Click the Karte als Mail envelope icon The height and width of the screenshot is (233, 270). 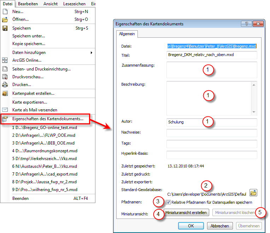[5, 110]
